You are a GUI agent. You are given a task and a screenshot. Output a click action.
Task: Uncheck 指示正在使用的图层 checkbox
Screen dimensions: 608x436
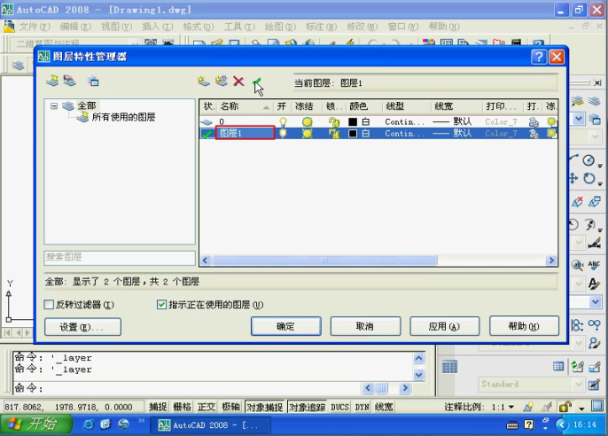tap(161, 305)
